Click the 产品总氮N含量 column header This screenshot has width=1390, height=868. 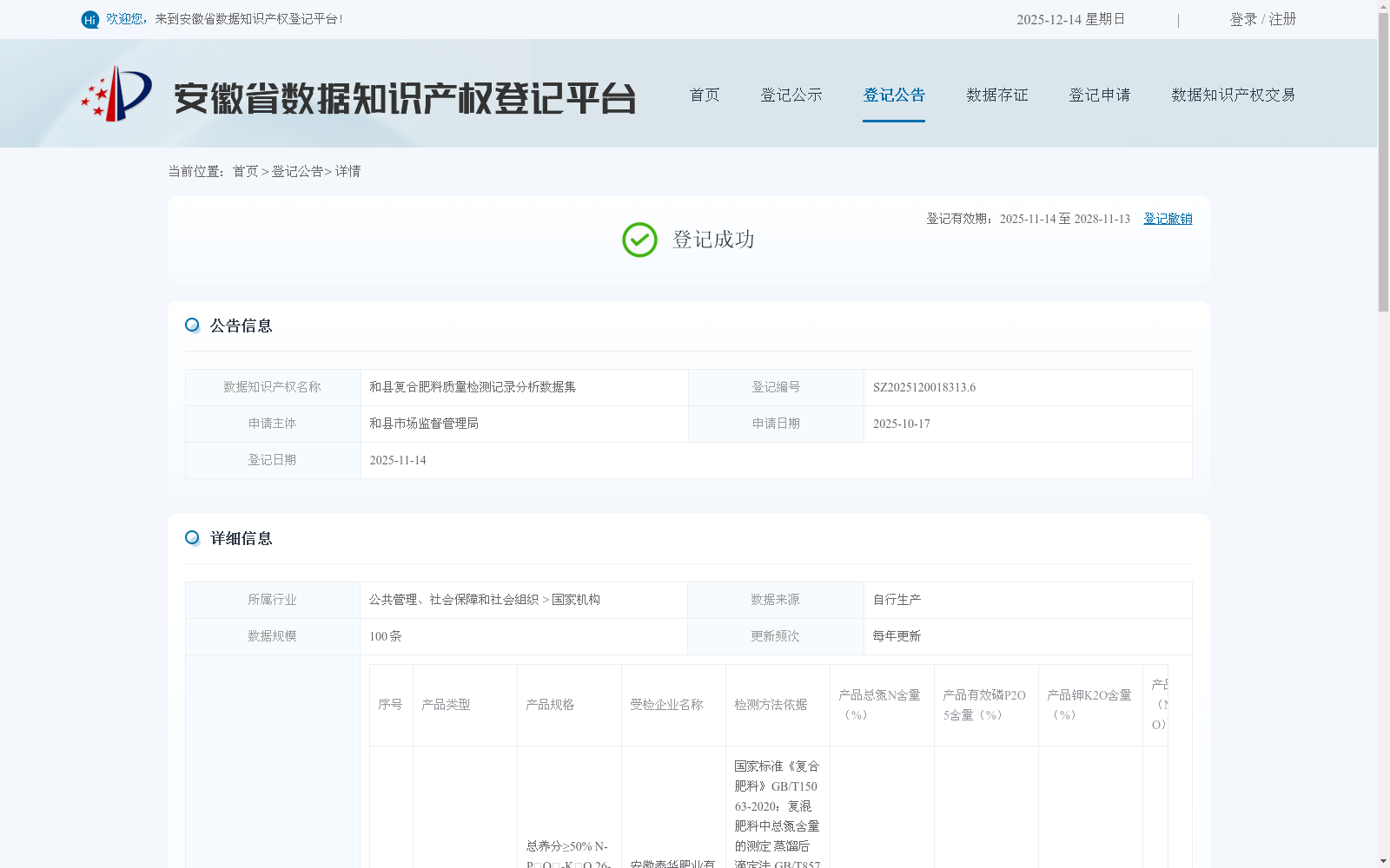882,705
